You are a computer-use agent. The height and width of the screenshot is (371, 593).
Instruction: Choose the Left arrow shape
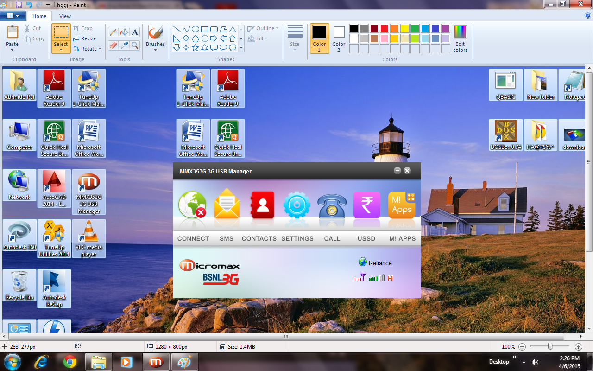[223, 38]
